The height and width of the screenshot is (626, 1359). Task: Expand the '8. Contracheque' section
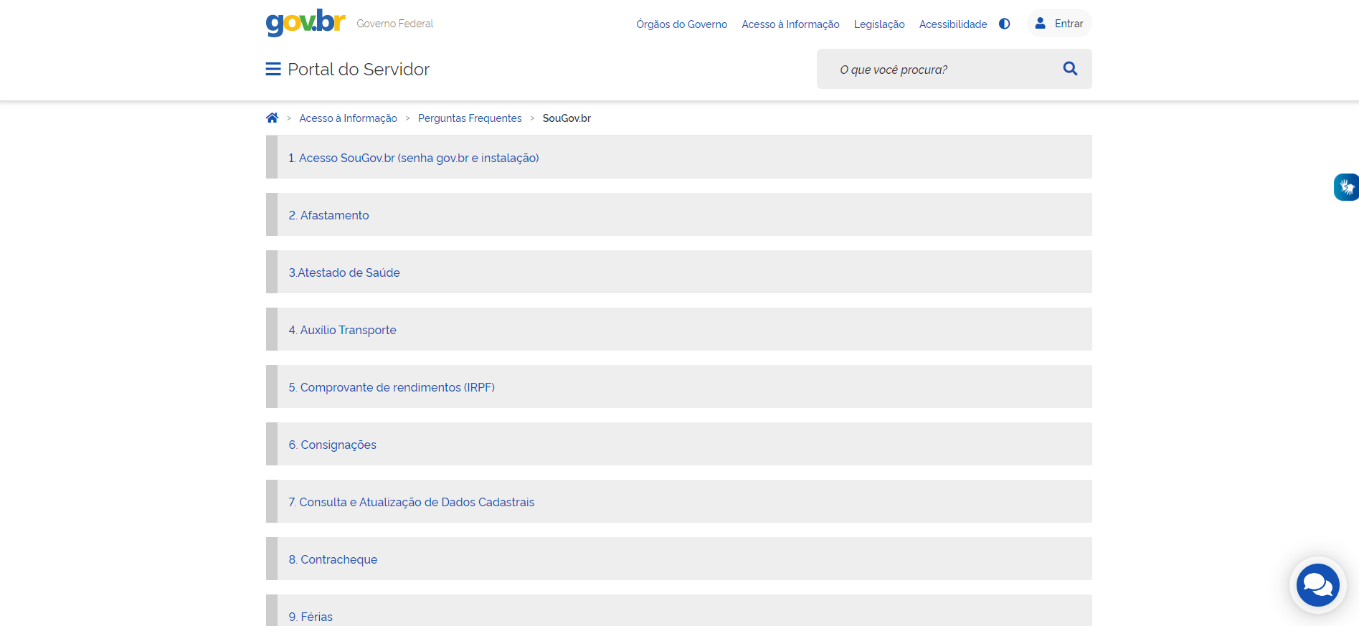click(333, 559)
